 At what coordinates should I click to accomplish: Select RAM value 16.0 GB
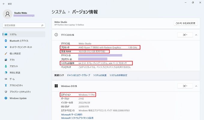92,51
